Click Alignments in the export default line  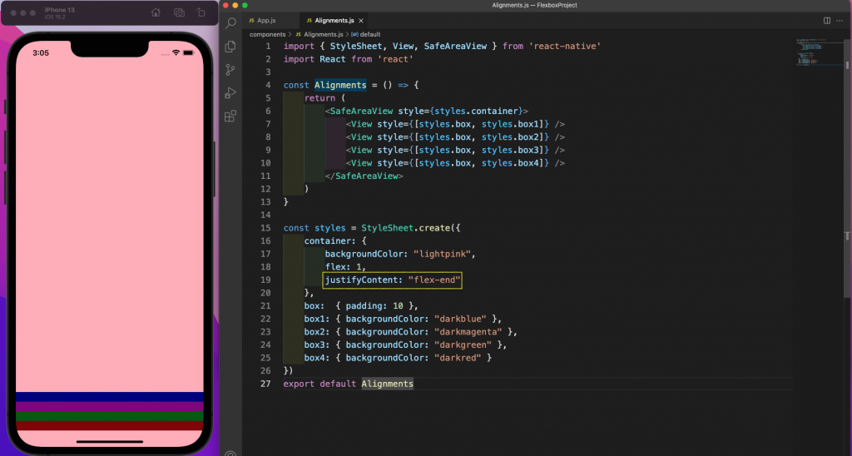pos(388,384)
